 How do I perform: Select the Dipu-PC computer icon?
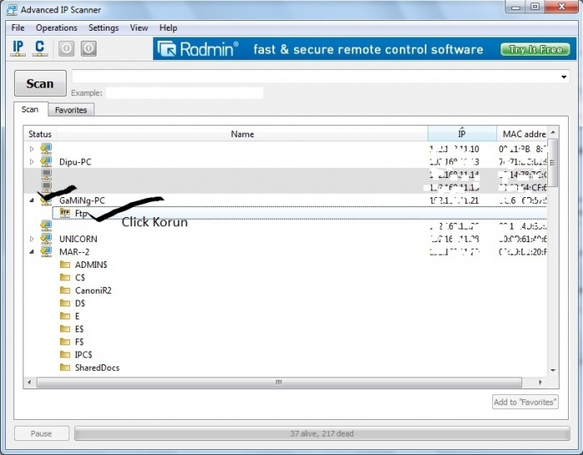pos(46,161)
